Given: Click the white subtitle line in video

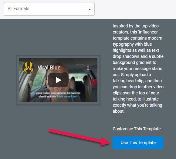Looking at the screenshot, I should [x=58, y=93].
